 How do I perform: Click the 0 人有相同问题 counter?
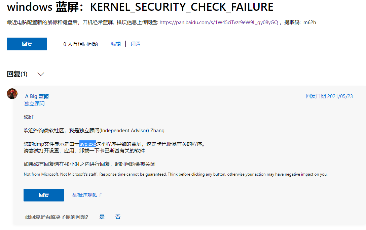click(x=80, y=44)
